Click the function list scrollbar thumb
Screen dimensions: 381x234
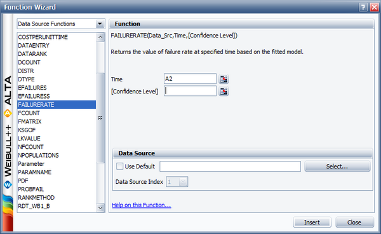click(100, 118)
